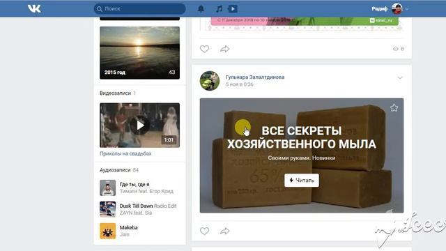Viewport: 446px width, 251px height.
Task: Expand post options chevron for Гульнара's post
Action: click(x=400, y=77)
